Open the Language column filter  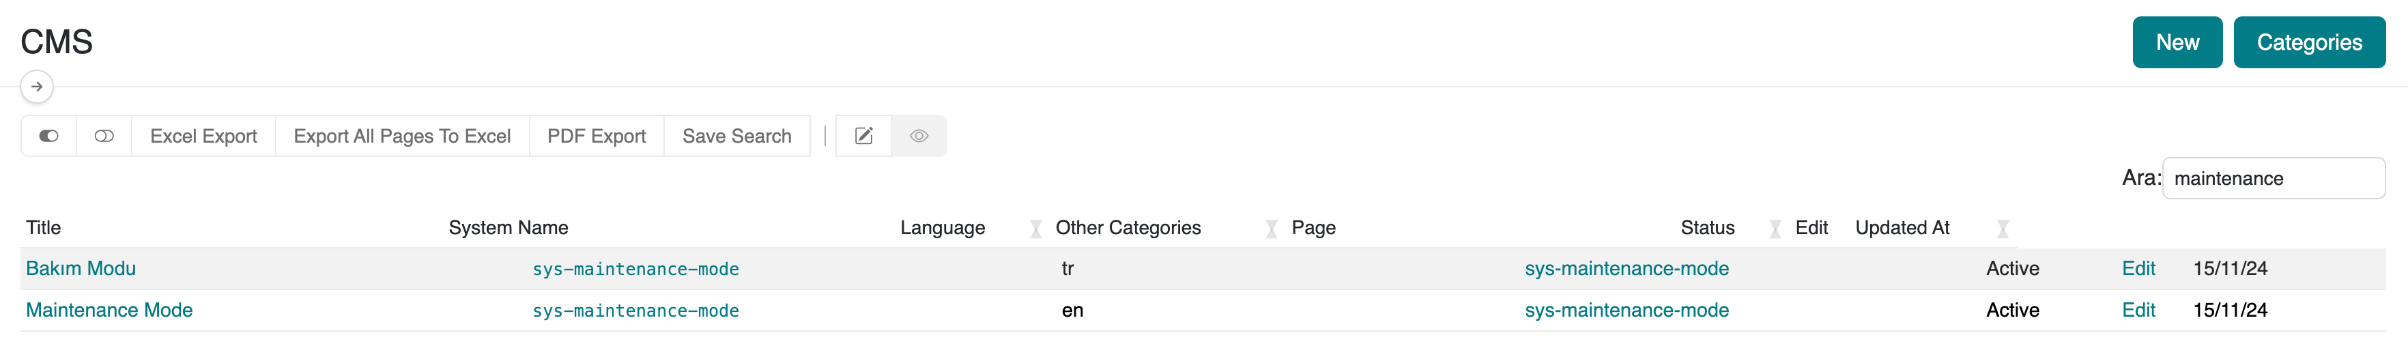[1035, 229]
